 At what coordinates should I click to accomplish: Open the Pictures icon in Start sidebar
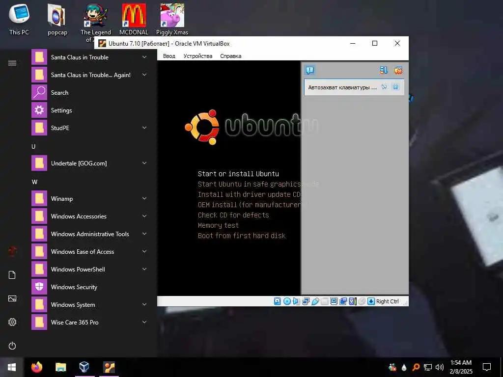click(12, 298)
